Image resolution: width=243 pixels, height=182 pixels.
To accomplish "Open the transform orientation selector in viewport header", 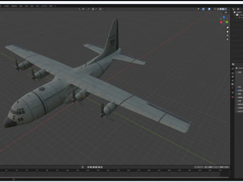I will pyautogui.click(x=82, y=9).
